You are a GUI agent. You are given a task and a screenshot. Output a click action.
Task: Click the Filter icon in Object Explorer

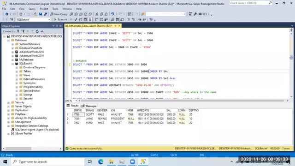[x=32, y=31]
